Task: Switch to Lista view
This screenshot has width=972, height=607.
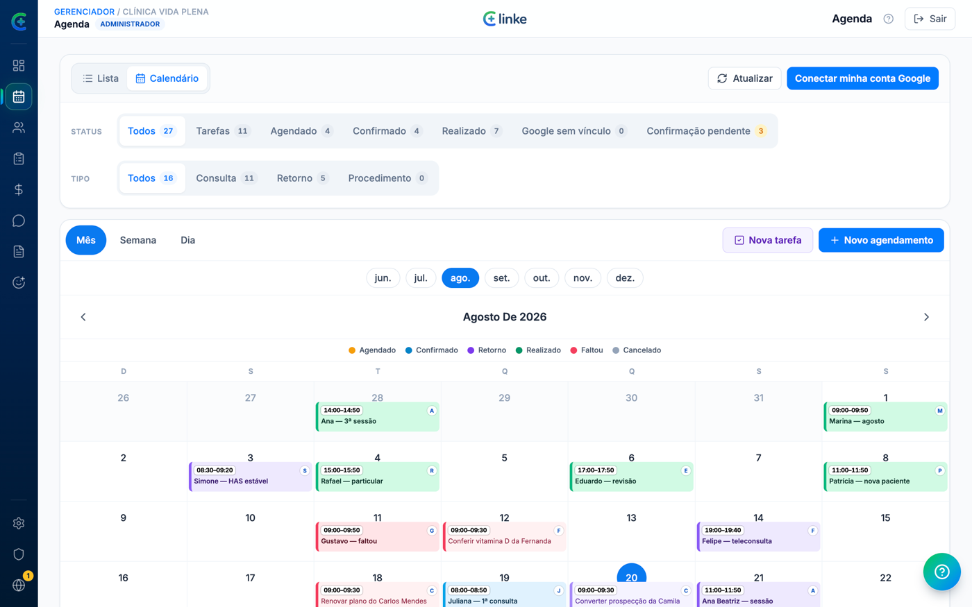Action: pyautogui.click(x=101, y=78)
